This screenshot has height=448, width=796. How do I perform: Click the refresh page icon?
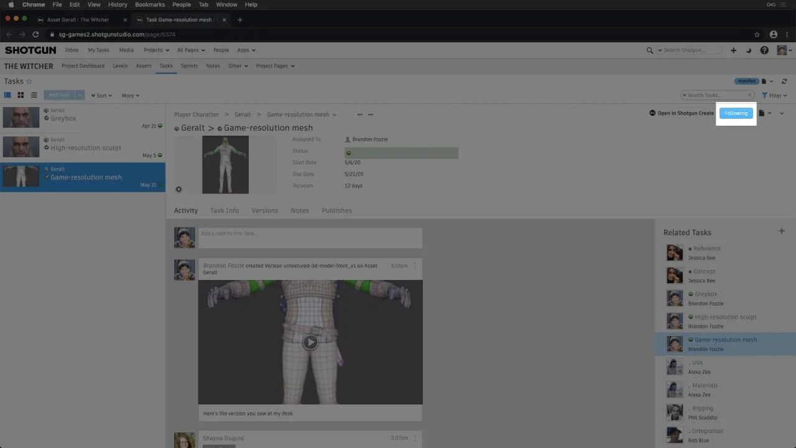pos(784,82)
